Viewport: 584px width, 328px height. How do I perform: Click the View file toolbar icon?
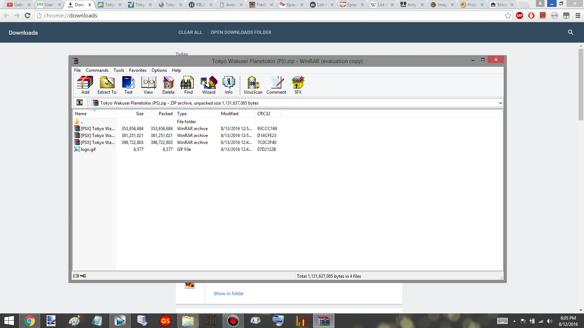coord(149,85)
